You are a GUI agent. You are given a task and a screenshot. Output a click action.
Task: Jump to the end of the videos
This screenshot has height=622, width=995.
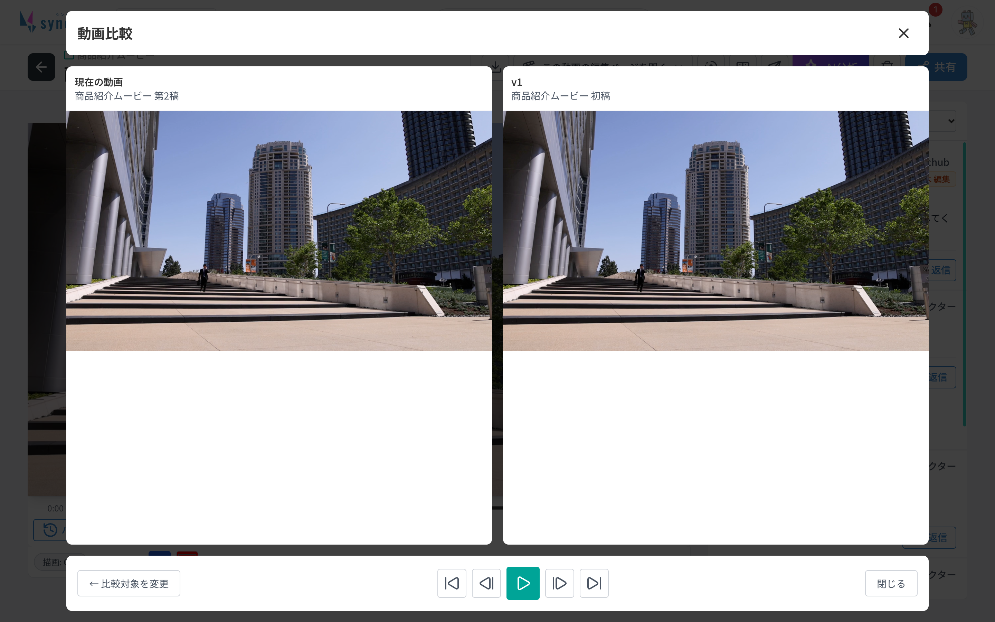pyautogui.click(x=594, y=583)
